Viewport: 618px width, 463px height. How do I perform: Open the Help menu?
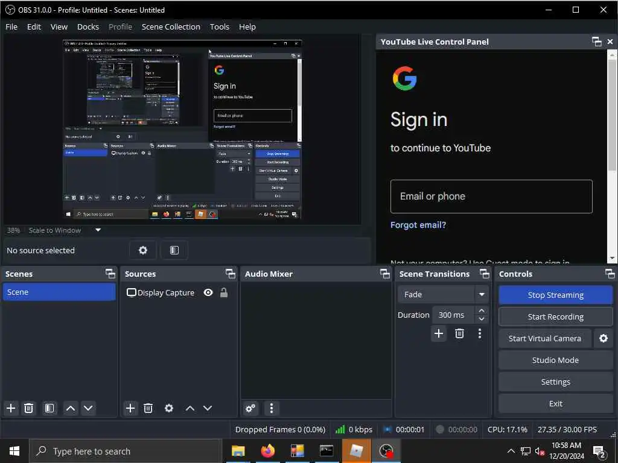[x=247, y=27]
